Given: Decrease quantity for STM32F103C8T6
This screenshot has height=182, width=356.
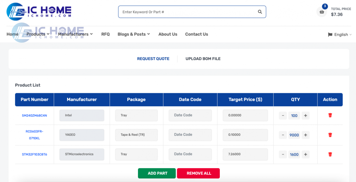Looking at the screenshot, I should 283,154.
